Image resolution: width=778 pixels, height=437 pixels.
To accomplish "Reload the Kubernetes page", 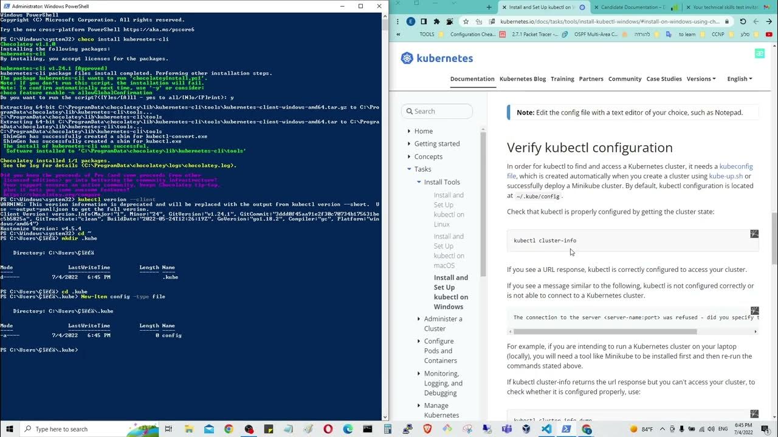I will click(743, 21).
